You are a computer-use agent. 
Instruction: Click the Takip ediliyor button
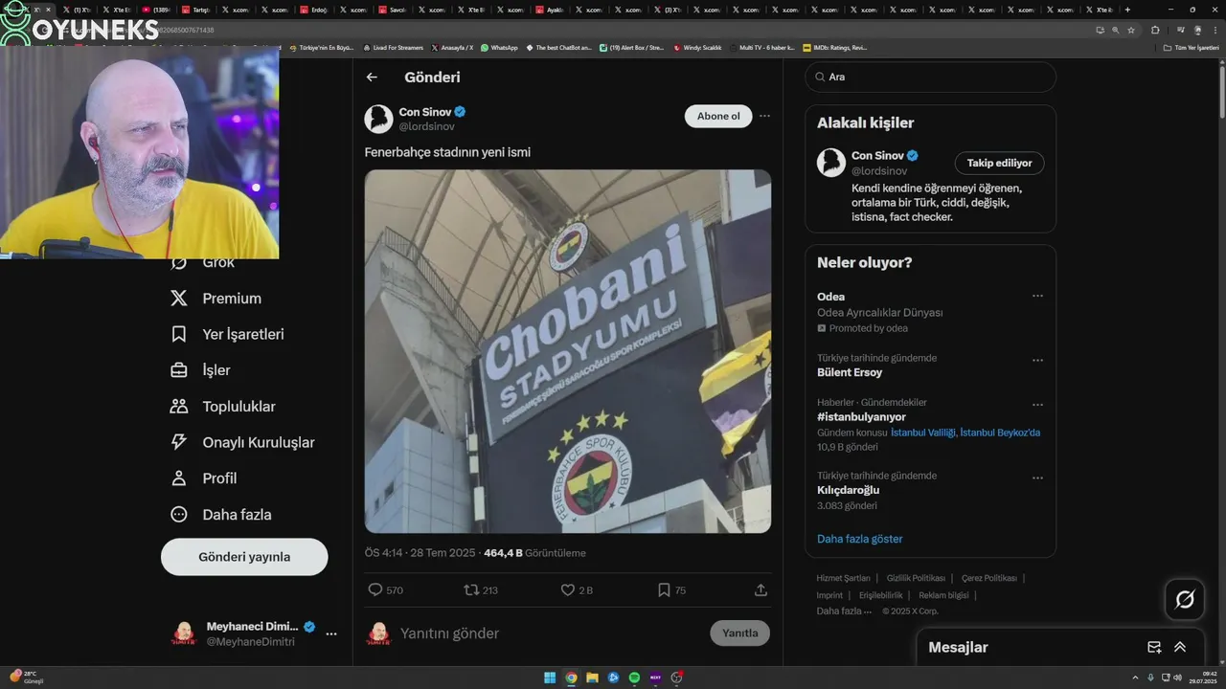coord(999,163)
